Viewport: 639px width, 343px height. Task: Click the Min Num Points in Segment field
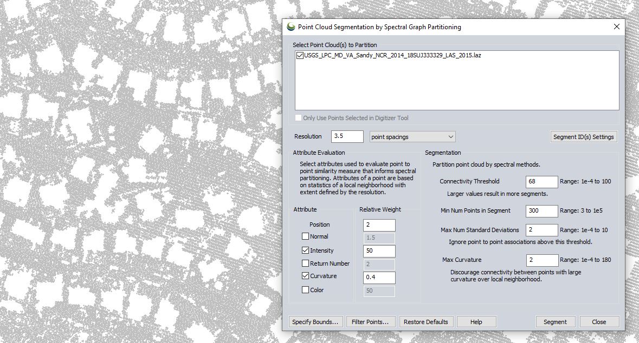click(541, 211)
